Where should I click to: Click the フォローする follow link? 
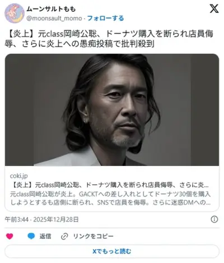(105, 19)
